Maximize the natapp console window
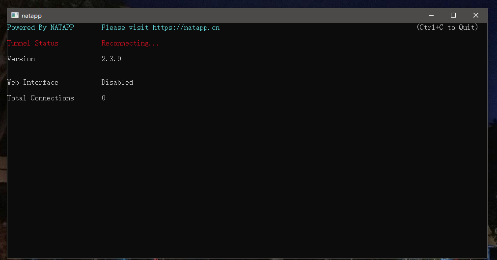497x260 pixels. click(453, 15)
